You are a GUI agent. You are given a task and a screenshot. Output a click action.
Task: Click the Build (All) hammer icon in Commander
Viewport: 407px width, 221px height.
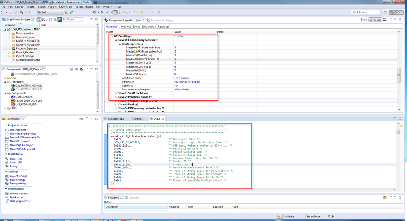(x=7, y=159)
